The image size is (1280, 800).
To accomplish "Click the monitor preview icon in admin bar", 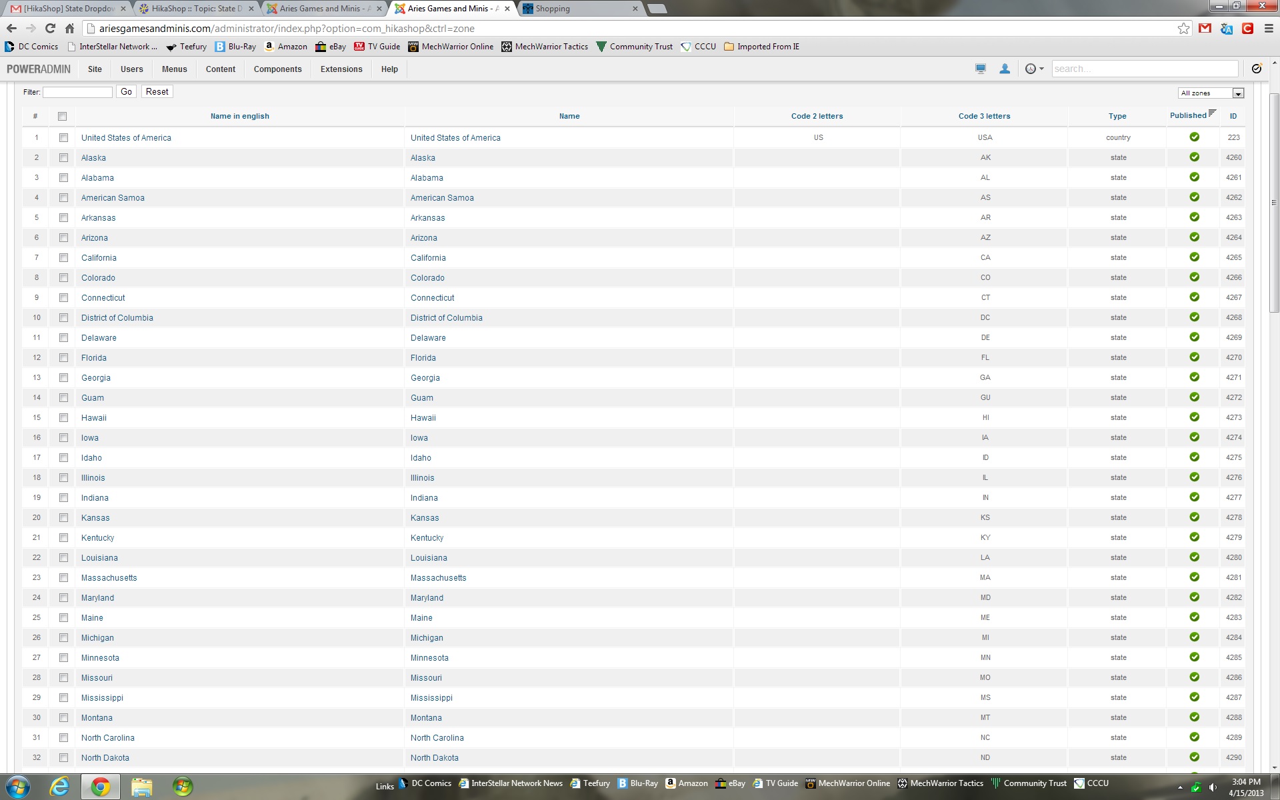I will [980, 69].
